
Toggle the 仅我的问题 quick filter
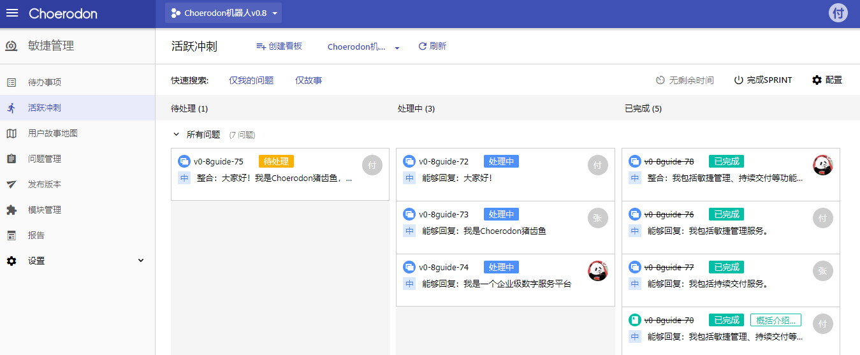coord(251,80)
